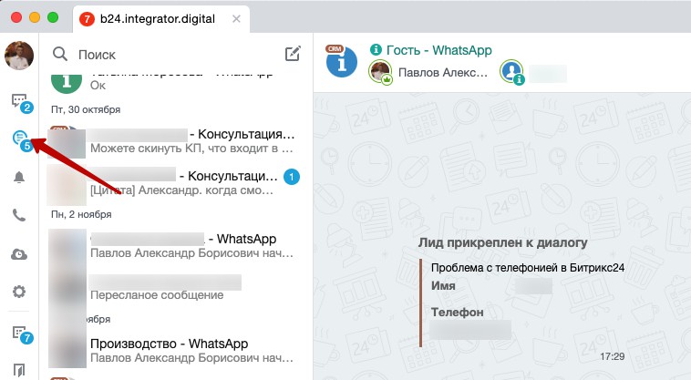Image resolution: width=691 pixels, height=380 pixels.
Task: Open dialog with [Цитата] Александр message
Action: (175, 183)
